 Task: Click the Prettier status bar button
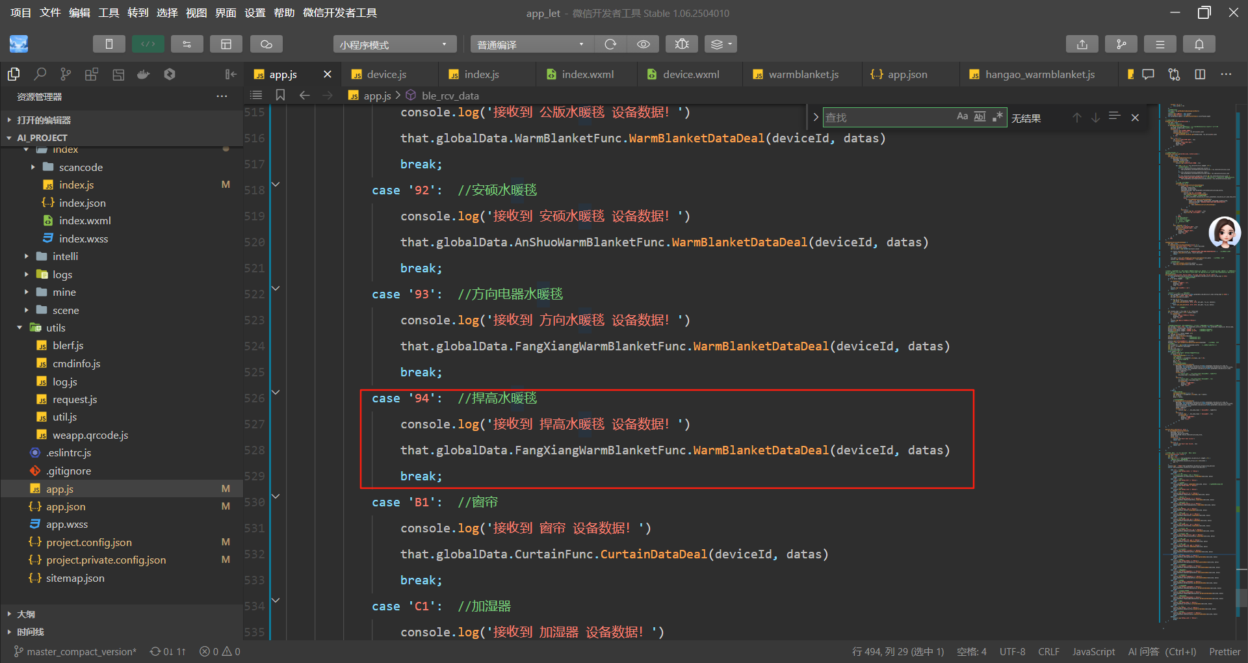1224,651
